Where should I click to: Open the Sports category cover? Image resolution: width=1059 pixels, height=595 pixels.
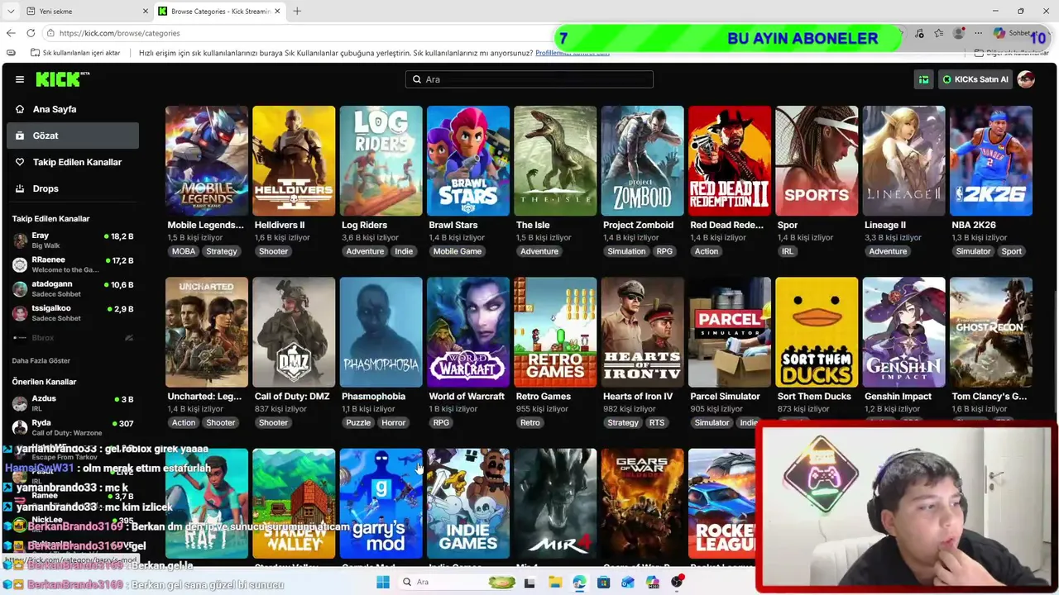click(817, 160)
